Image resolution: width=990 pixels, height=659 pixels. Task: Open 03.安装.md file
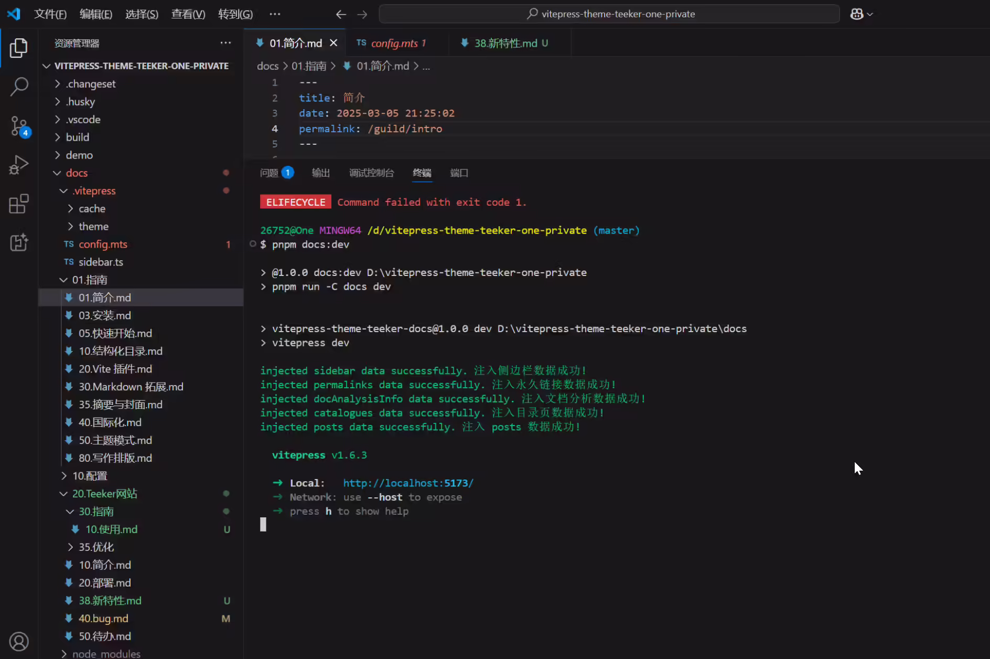[x=141, y=315]
